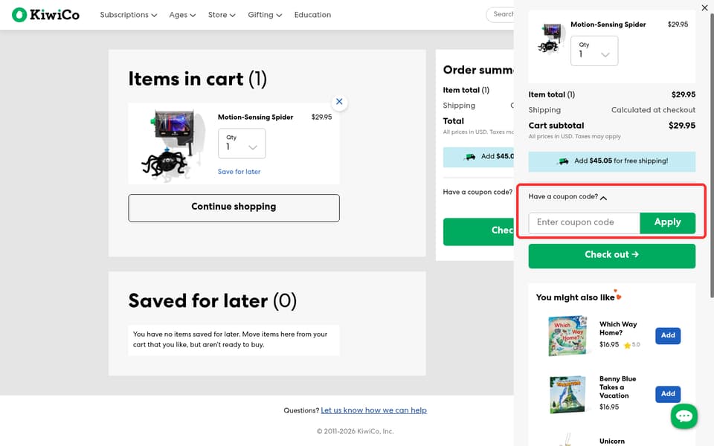This screenshot has width=714, height=446.
Task: Click the Checkout button in Order summary
Action: (x=478, y=231)
